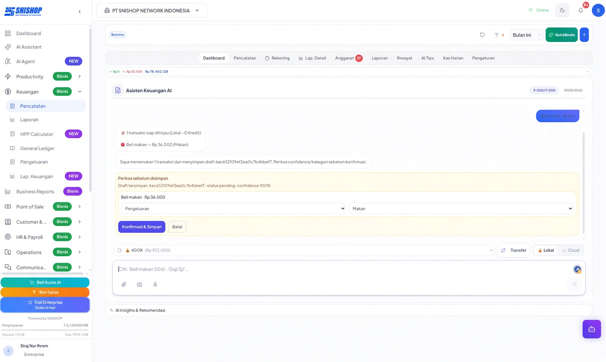Open AI Assistant in the sidebar
Viewport: 606px width, 362px height.
[29, 47]
